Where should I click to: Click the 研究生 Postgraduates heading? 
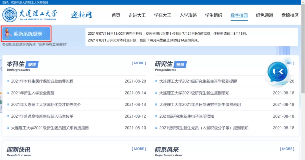coord(164,66)
